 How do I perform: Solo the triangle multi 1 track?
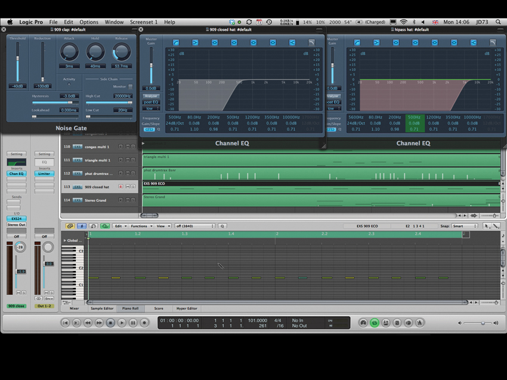pyautogui.click(x=132, y=160)
